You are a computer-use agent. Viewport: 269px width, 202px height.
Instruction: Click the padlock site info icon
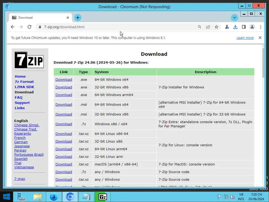[x=40, y=27]
